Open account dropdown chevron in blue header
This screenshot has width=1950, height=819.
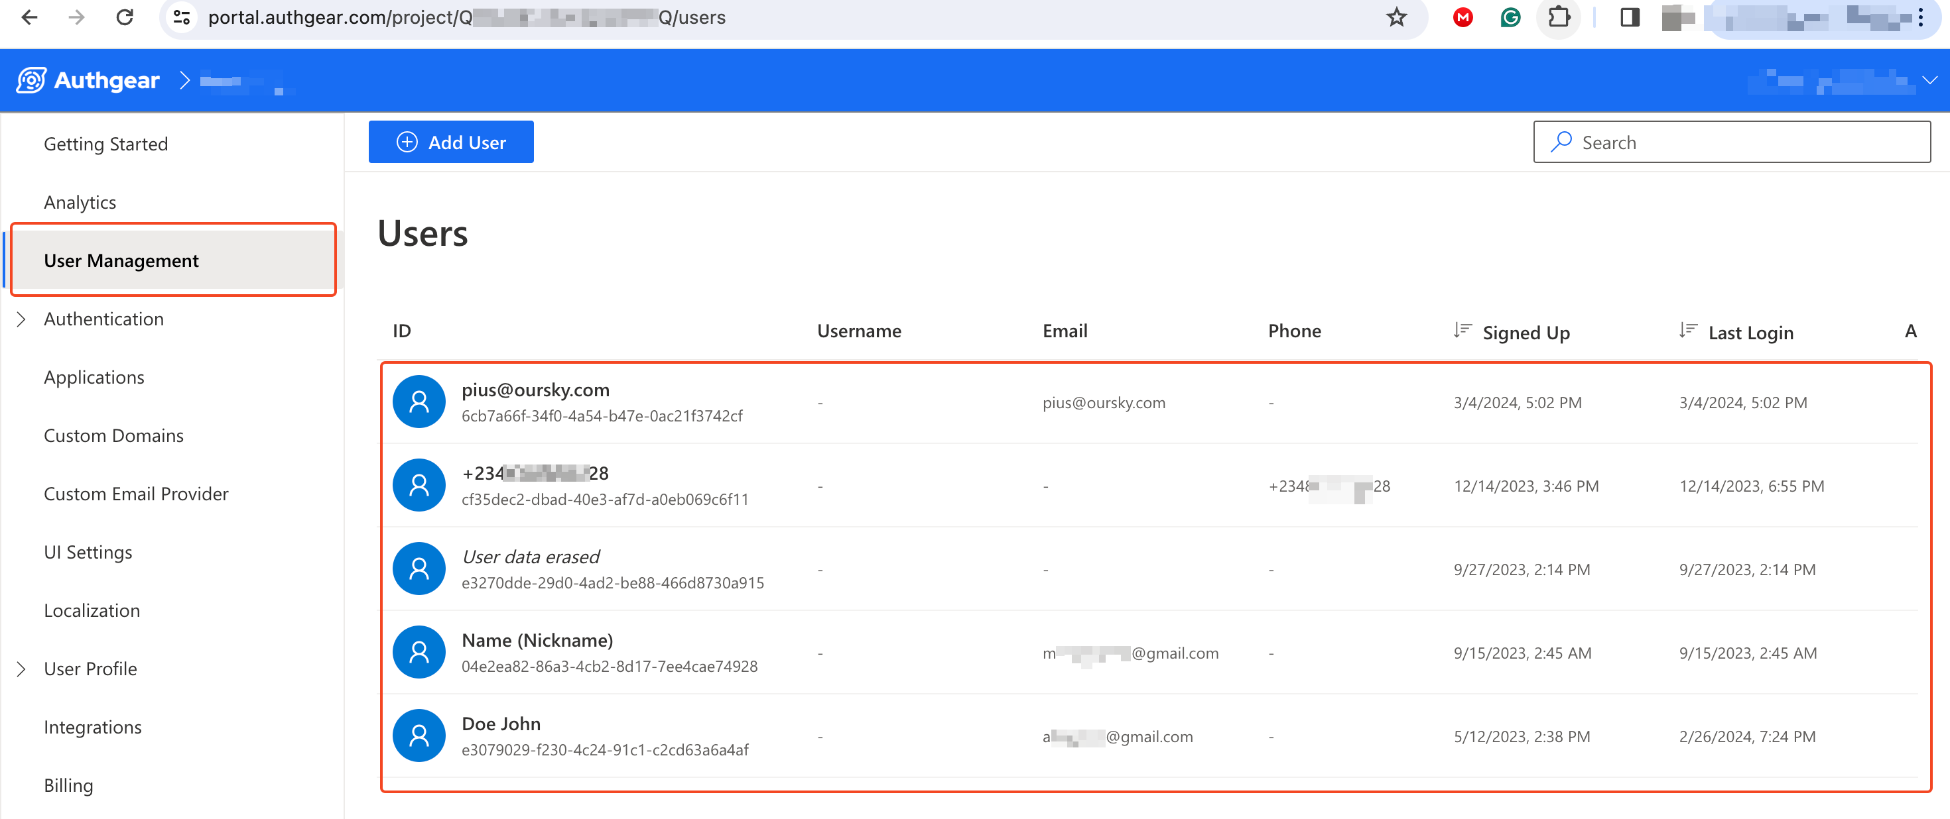pos(1929,80)
